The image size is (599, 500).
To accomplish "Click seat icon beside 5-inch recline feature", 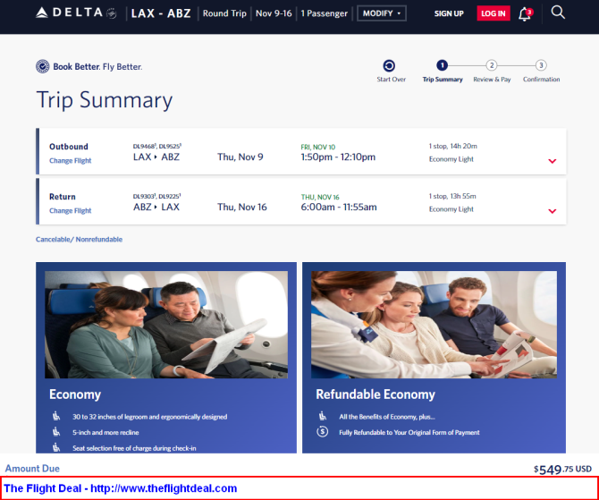I will [56, 432].
